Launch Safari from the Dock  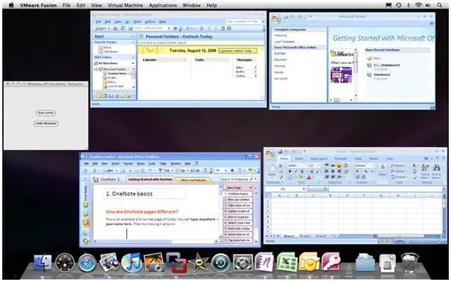point(87,263)
